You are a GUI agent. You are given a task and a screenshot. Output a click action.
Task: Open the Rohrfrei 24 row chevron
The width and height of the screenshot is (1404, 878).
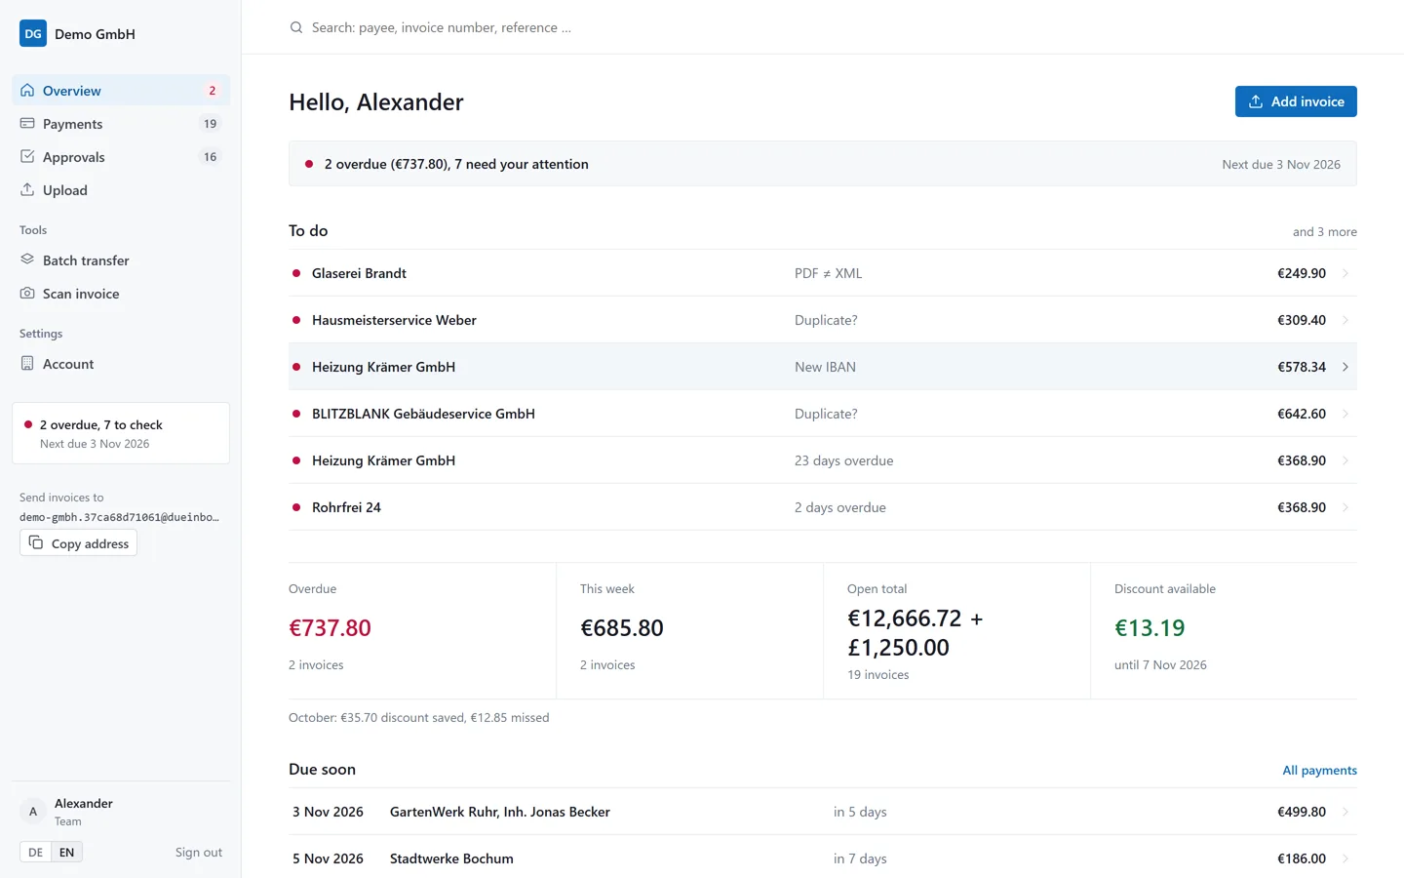pyautogui.click(x=1345, y=507)
